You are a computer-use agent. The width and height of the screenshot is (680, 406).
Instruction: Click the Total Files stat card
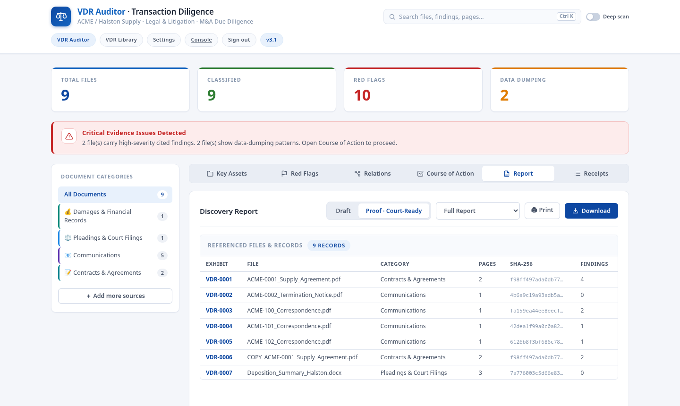tap(120, 90)
